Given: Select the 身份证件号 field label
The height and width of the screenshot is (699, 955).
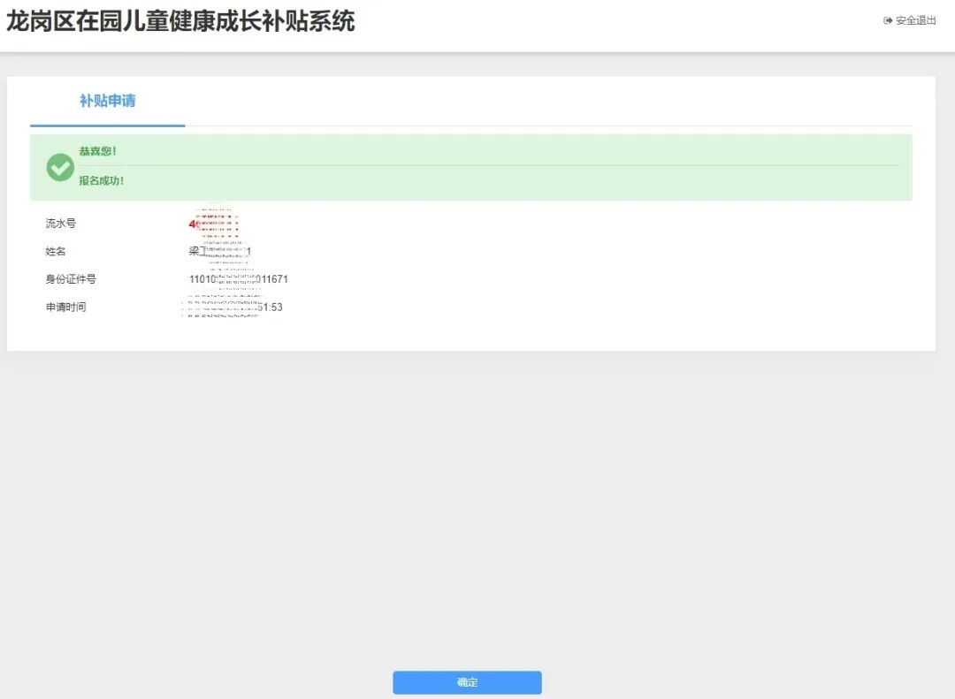Looking at the screenshot, I should tap(71, 279).
